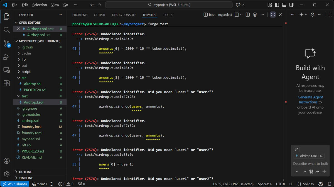Open the File menu
The image size is (334, 187).
coord(15,5)
